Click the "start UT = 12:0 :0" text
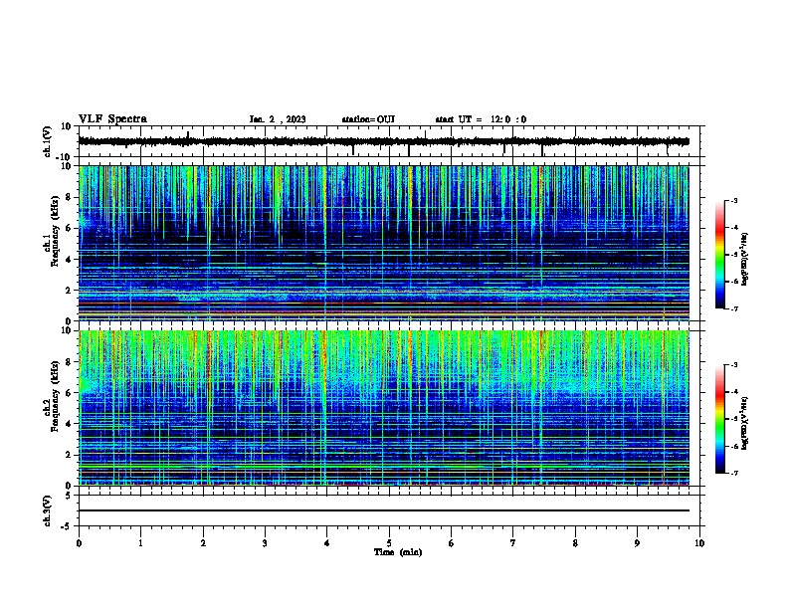788x609 pixels. (481, 119)
